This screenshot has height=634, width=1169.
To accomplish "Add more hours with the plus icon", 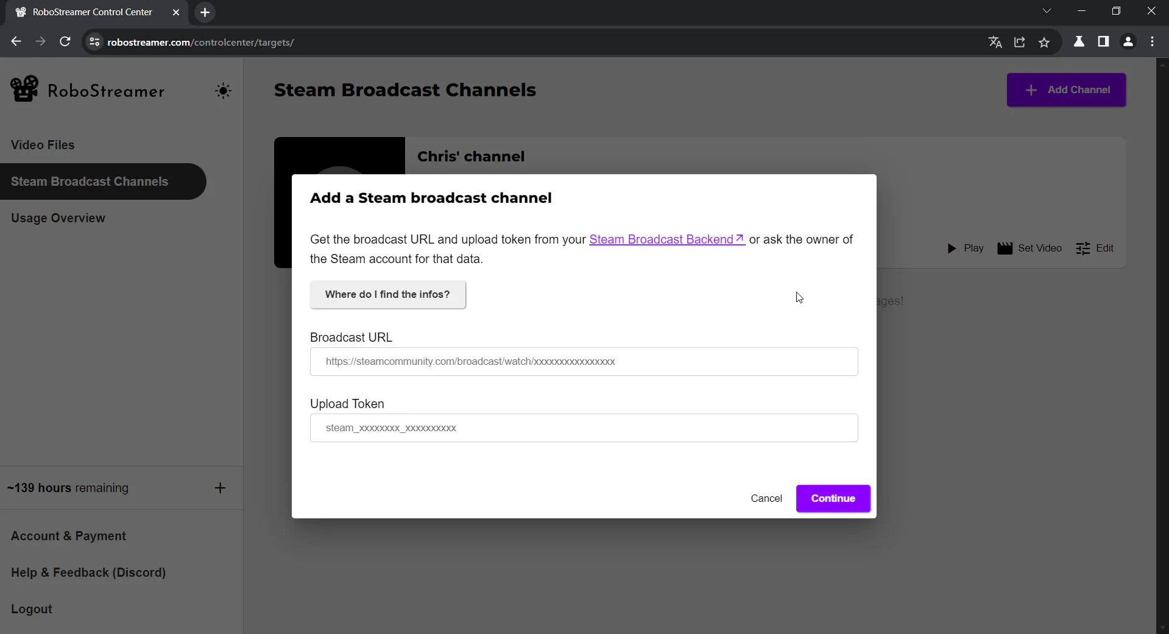I will tap(220, 488).
